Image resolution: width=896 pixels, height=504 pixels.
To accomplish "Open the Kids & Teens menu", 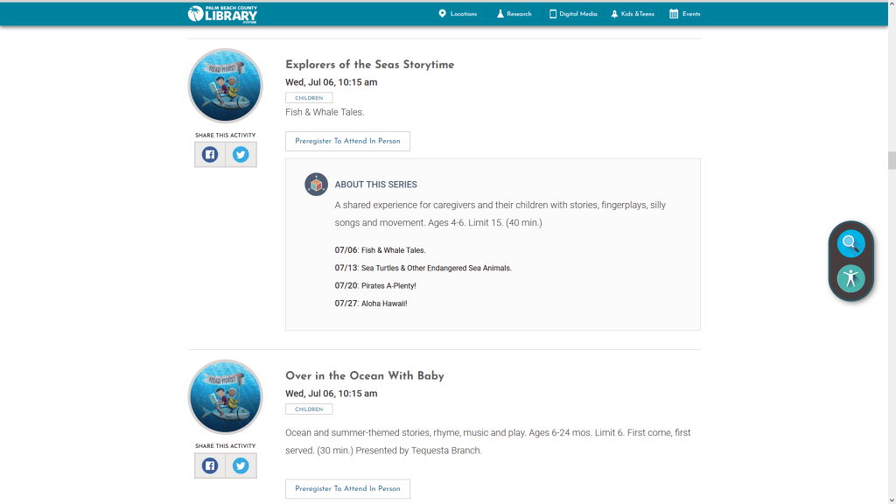I will [x=632, y=14].
